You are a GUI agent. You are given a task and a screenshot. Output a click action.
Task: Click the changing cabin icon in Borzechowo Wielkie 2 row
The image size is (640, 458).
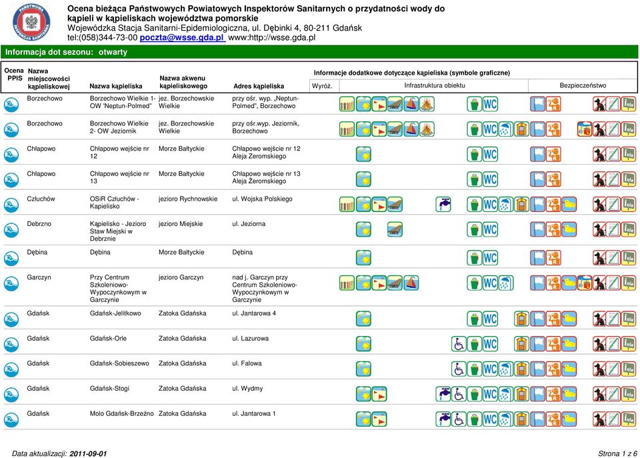pos(521,129)
